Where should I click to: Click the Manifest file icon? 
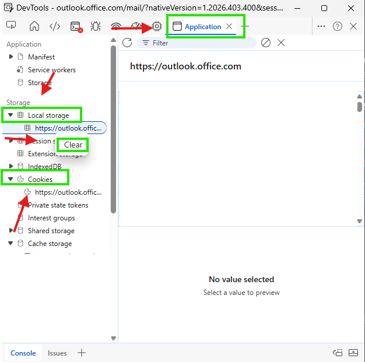pos(20,57)
